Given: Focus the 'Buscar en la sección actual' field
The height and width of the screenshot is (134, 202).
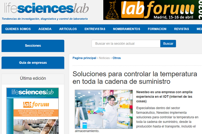Looking at the screenshot, I should [126, 44].
